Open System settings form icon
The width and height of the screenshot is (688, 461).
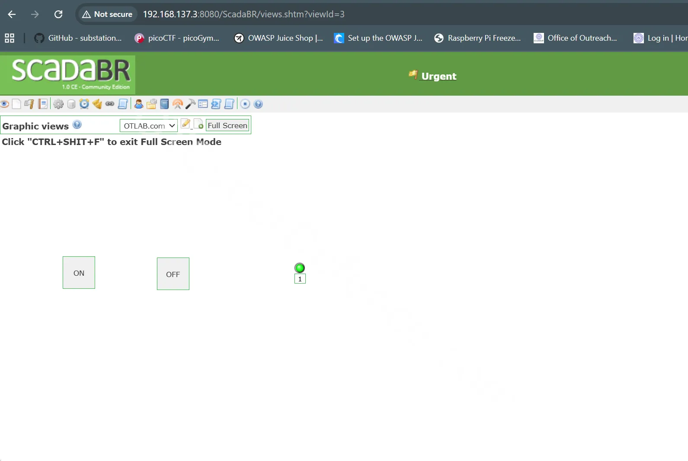tap(203, 104)
